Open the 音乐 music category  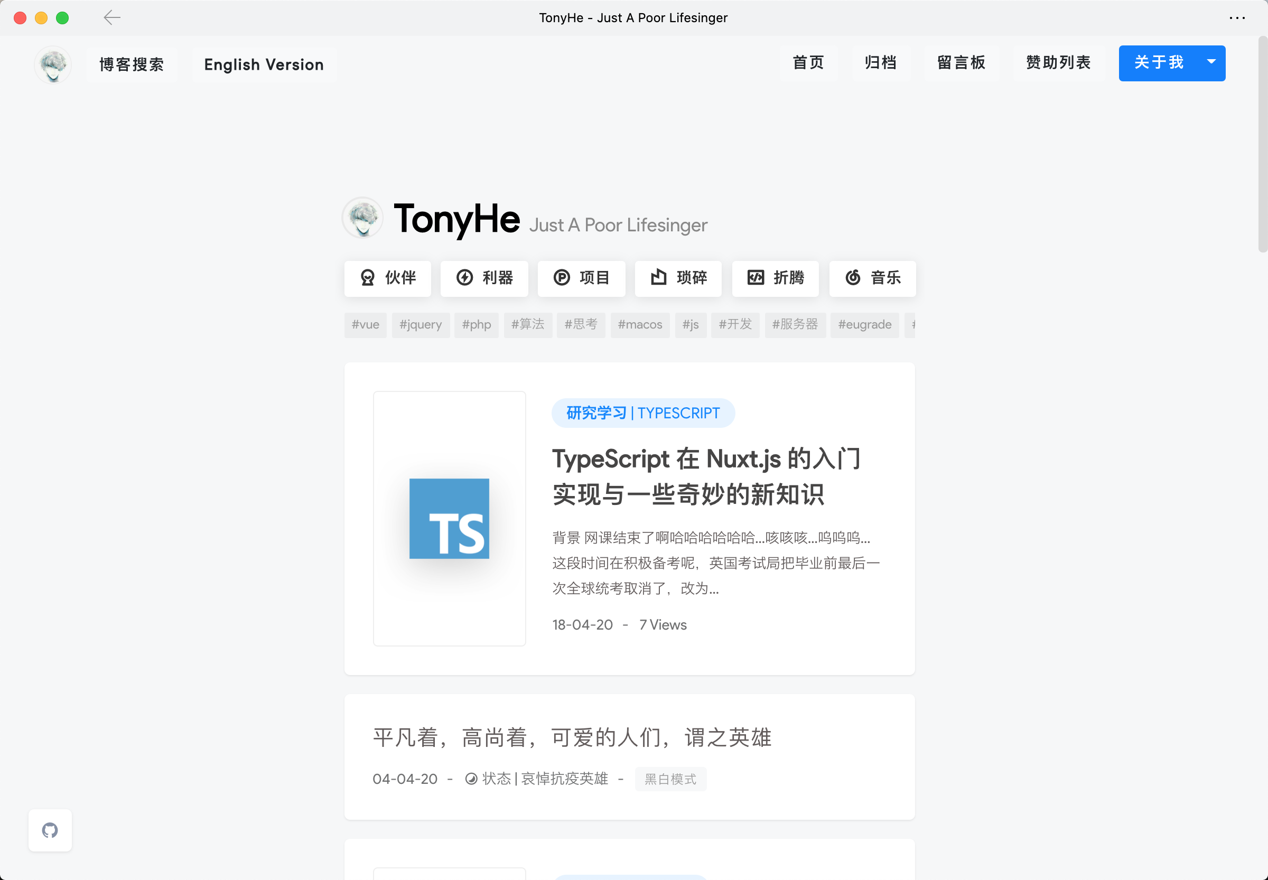pos(872,277)
